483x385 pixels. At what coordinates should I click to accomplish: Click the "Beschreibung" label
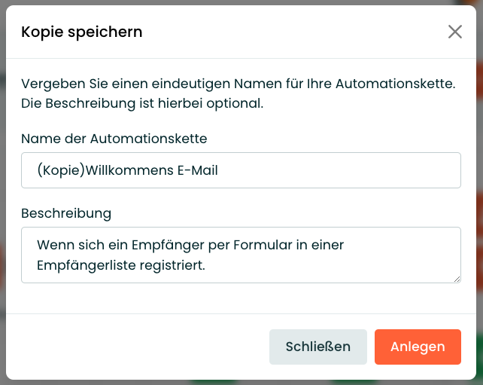click(x=66, y=213)
